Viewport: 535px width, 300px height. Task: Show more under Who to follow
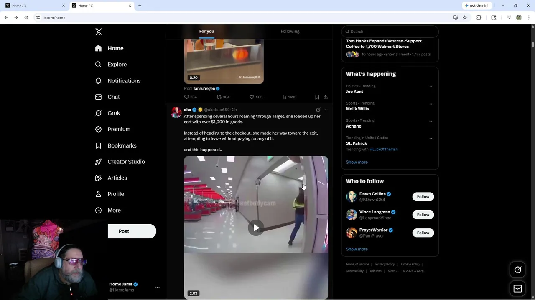[x=357, y=249]
